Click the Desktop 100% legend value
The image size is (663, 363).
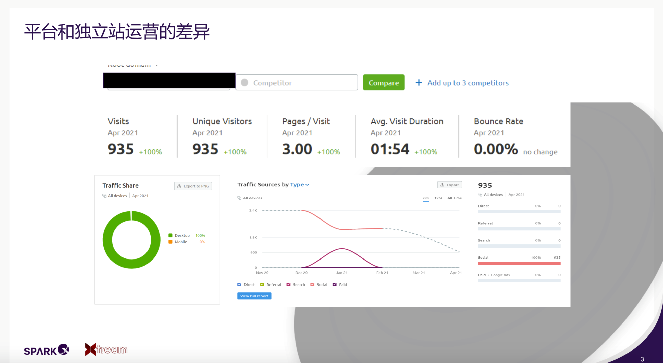pyautogui.click(x=200, y=235)
